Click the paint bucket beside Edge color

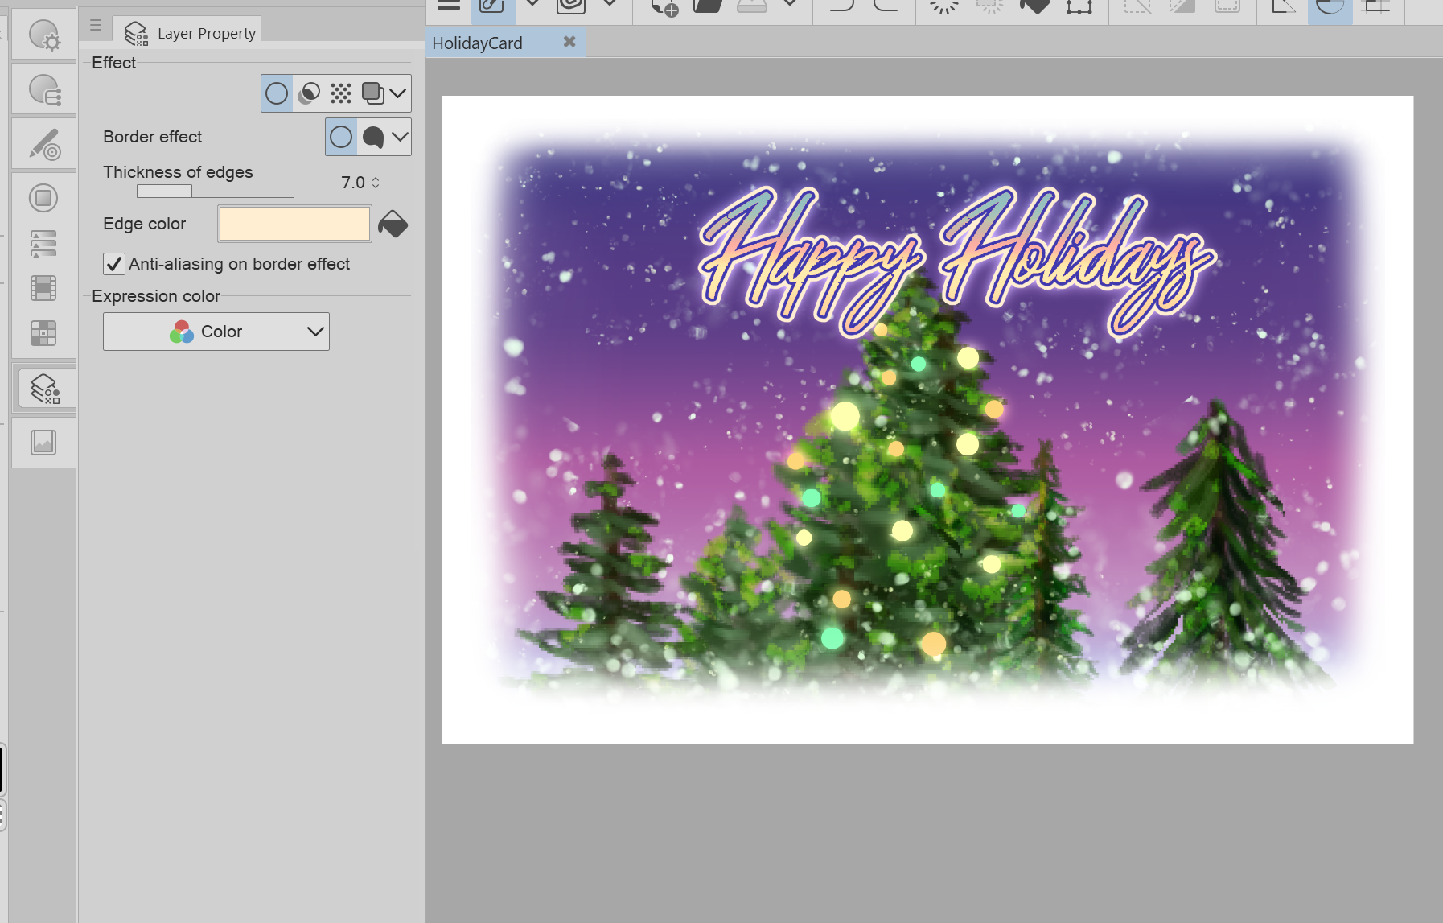pos(393,225)
